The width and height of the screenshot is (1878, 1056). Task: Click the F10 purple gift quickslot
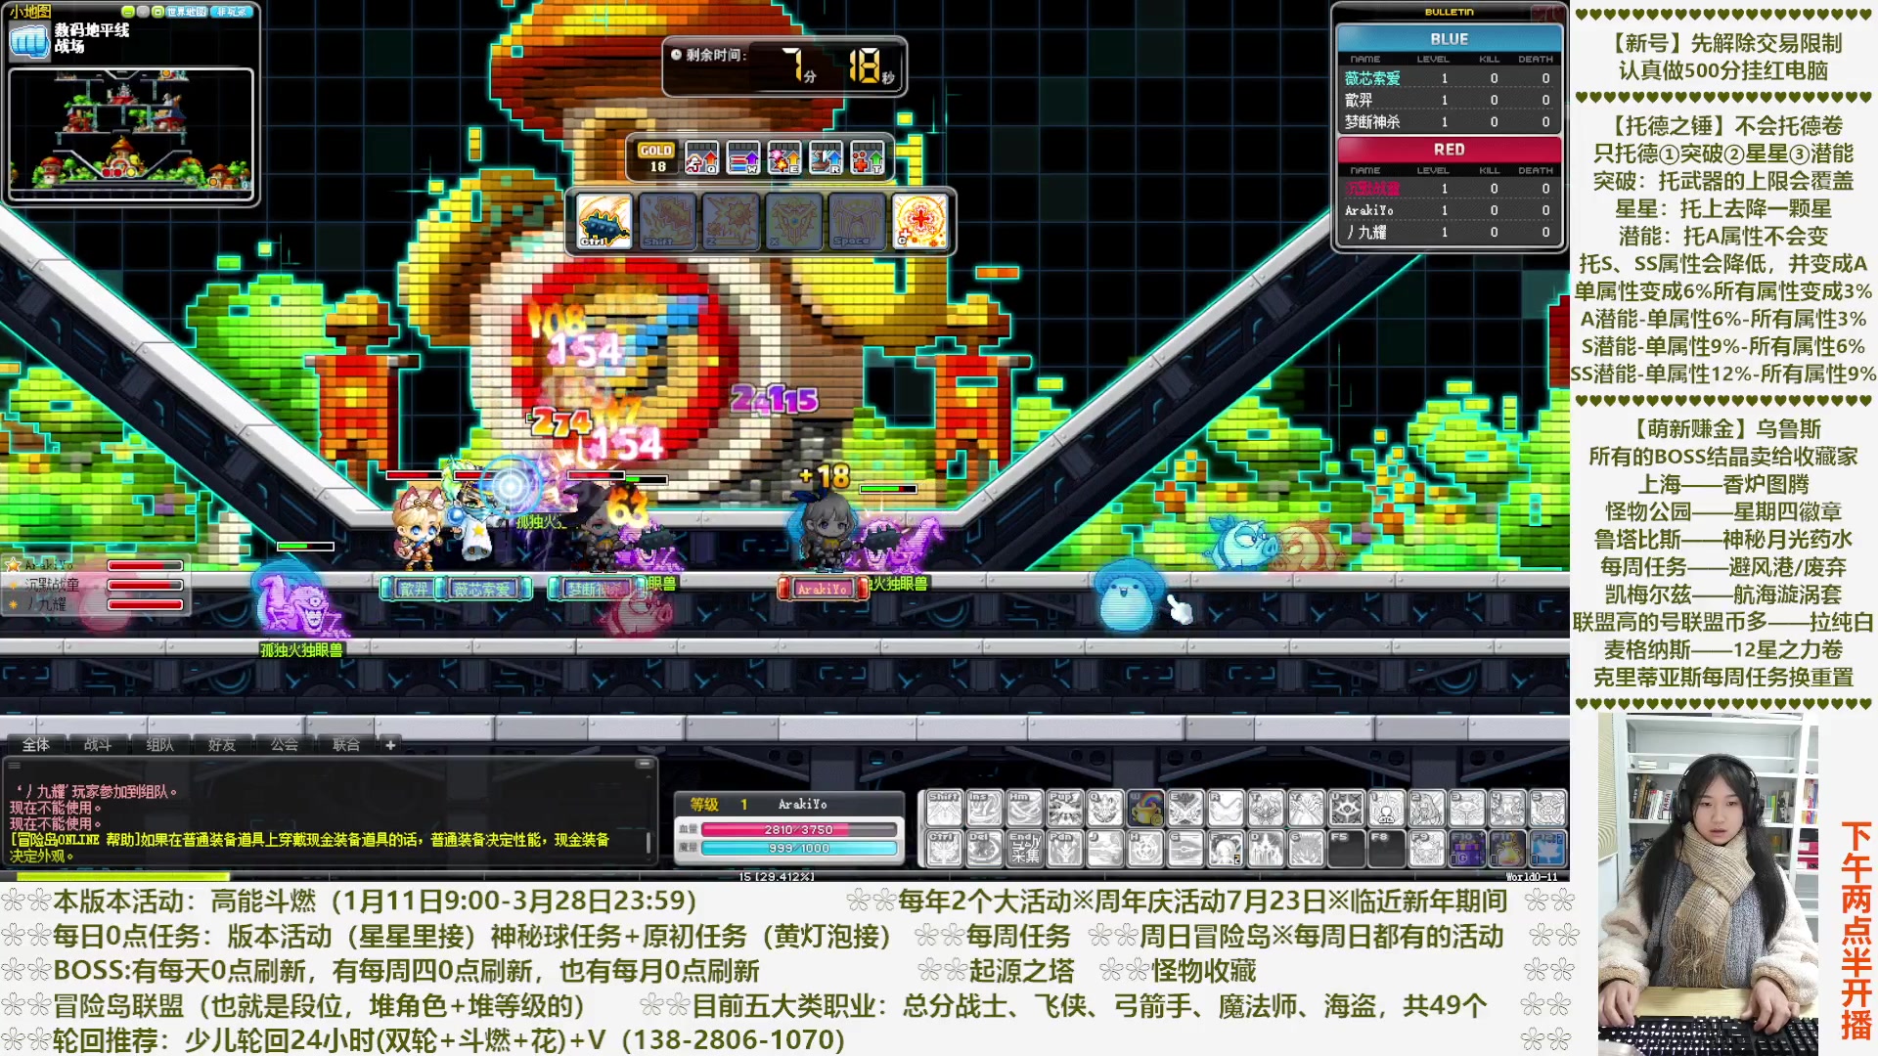(1466, 849)
